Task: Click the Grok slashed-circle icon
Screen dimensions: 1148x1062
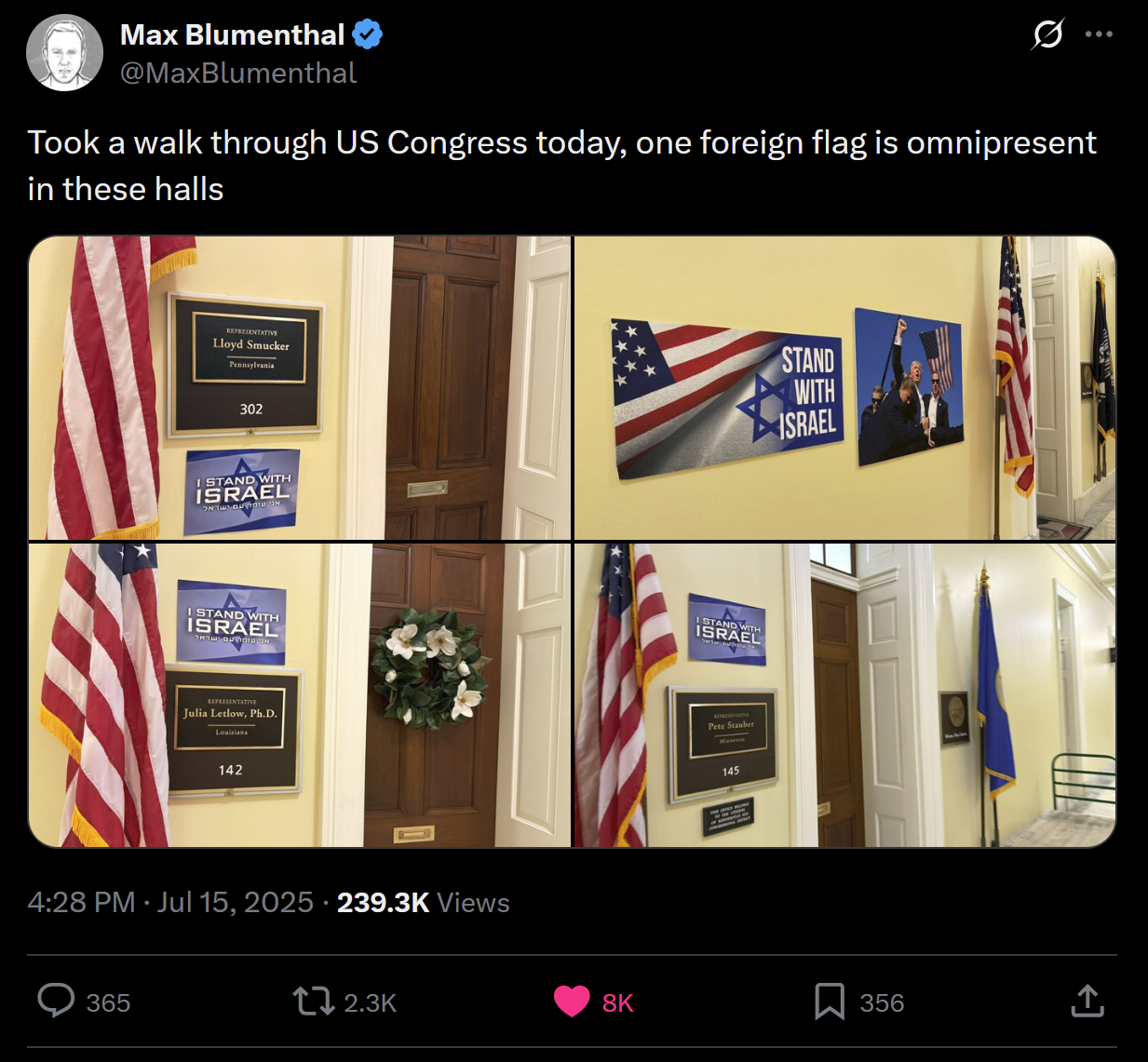Action: point(1048,34)
